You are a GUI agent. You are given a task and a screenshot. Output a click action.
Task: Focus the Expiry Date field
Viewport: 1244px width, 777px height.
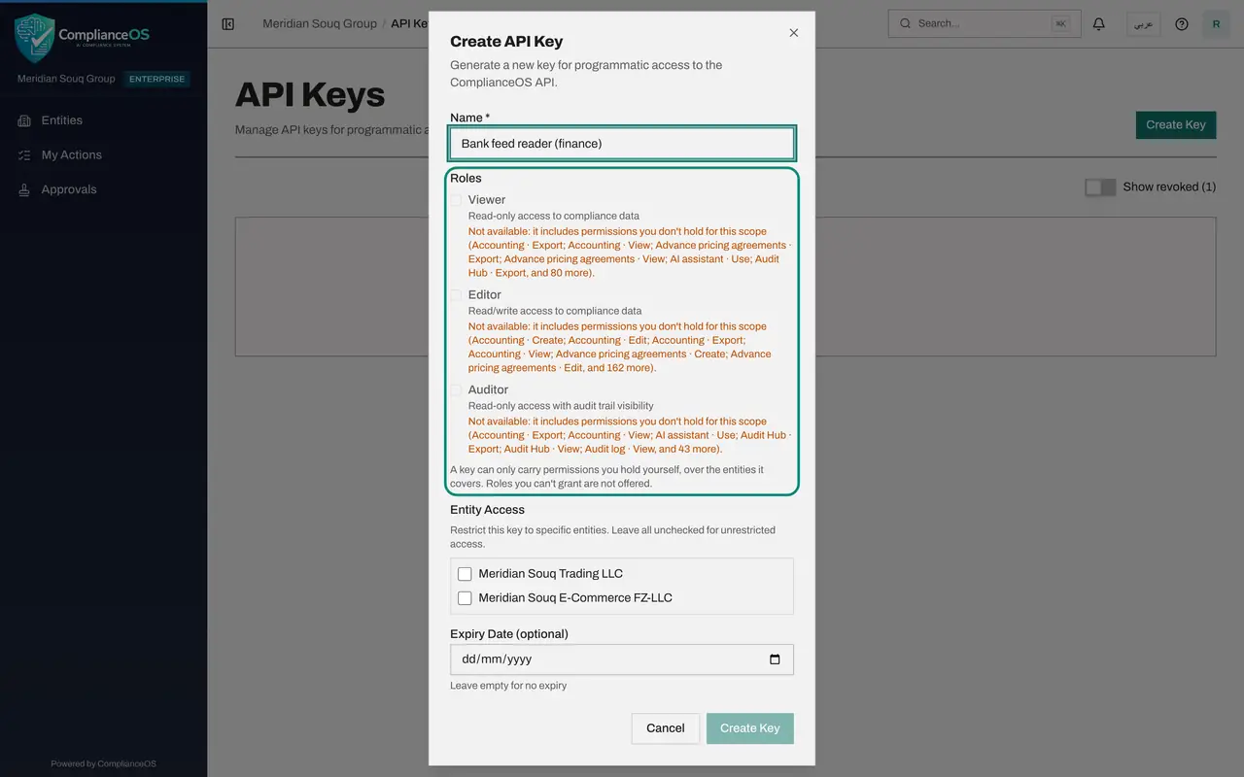click(622, 659)
